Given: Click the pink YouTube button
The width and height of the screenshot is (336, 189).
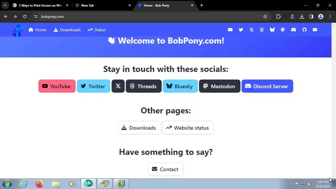Looking at the screenshot, I should coord(57,86).
